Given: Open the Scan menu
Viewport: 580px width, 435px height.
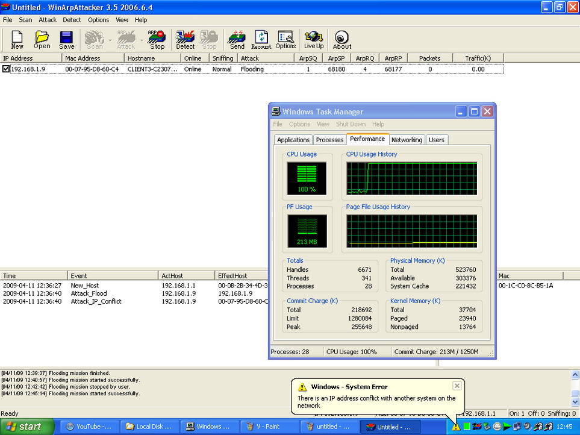Looking at the screenshot, I should click(x=25, y=20).
